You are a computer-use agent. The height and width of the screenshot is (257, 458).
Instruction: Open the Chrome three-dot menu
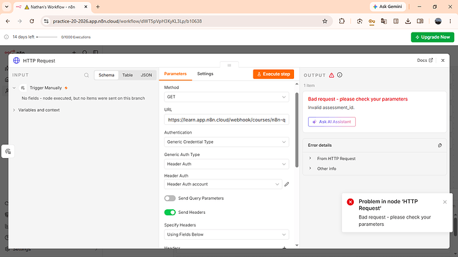[450, 21]
